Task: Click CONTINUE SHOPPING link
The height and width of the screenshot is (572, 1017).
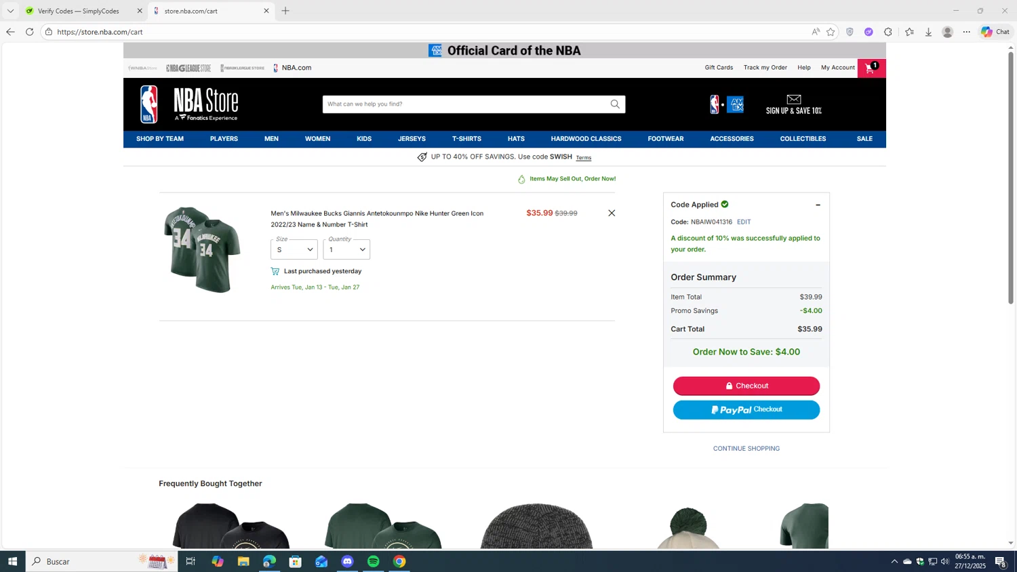Action: 746,449
